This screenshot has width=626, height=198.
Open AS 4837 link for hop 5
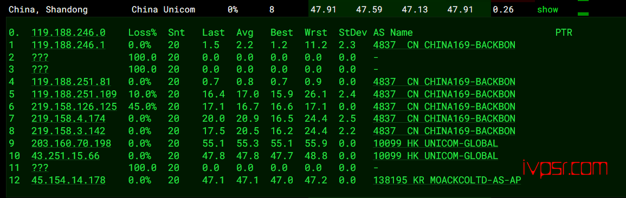coord(444,95)
